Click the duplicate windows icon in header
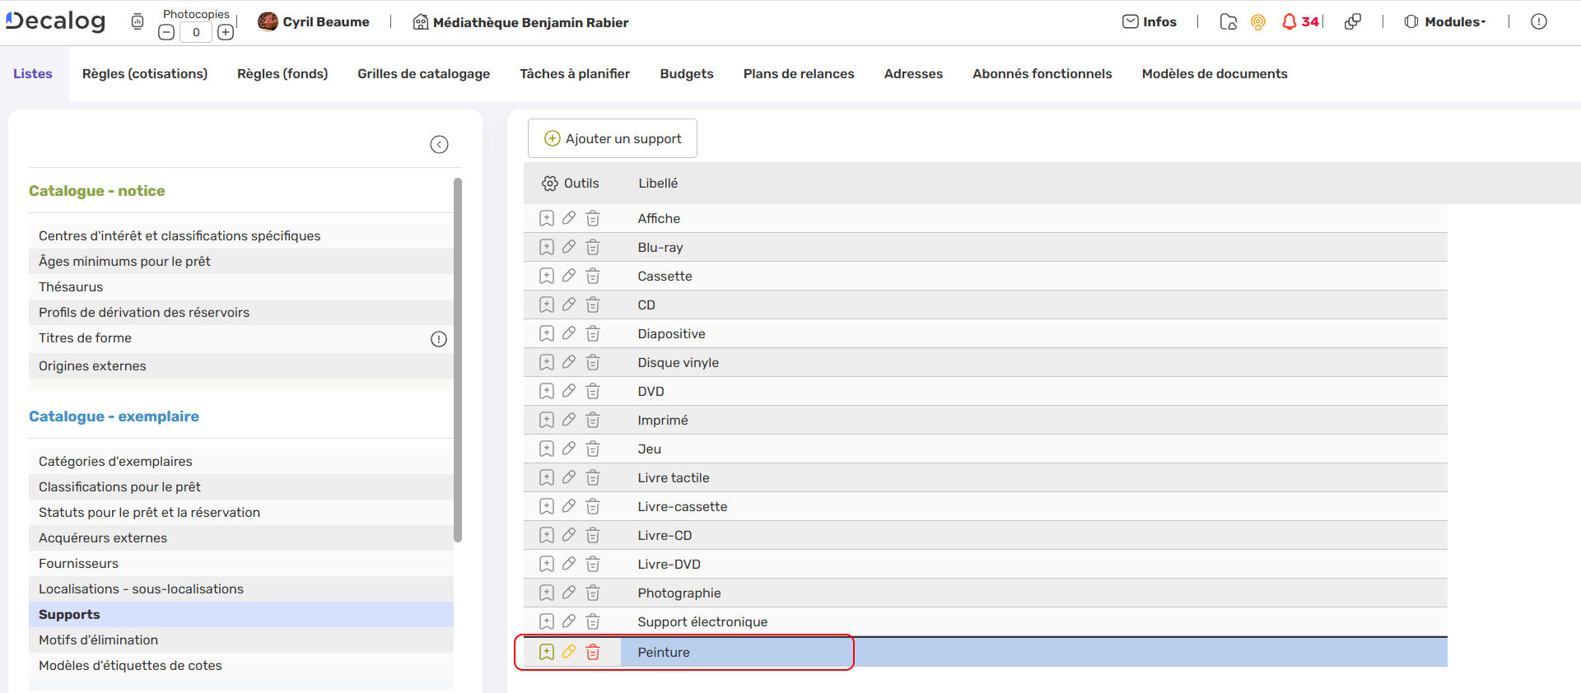Screen dimensions: 1581x693 [1352, 21]
